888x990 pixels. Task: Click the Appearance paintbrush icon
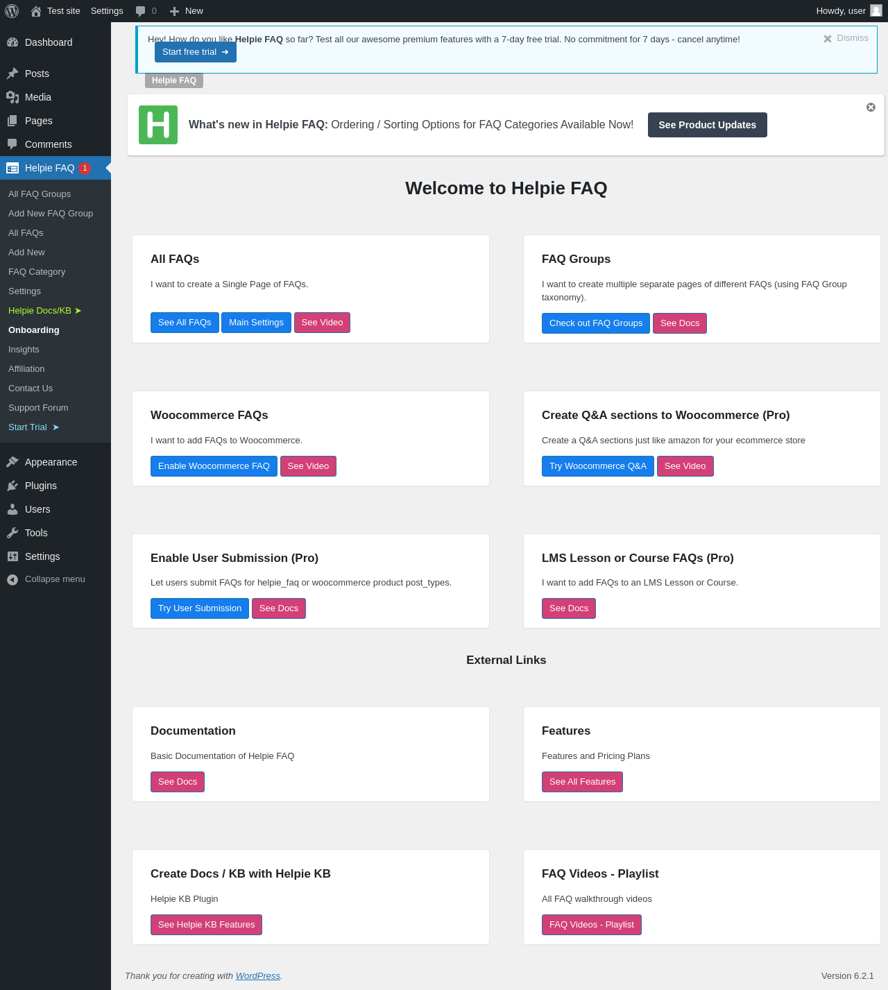(12, 462)
